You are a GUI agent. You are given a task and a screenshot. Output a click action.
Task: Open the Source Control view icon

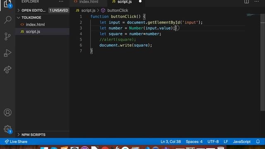(x=7, y=36)
